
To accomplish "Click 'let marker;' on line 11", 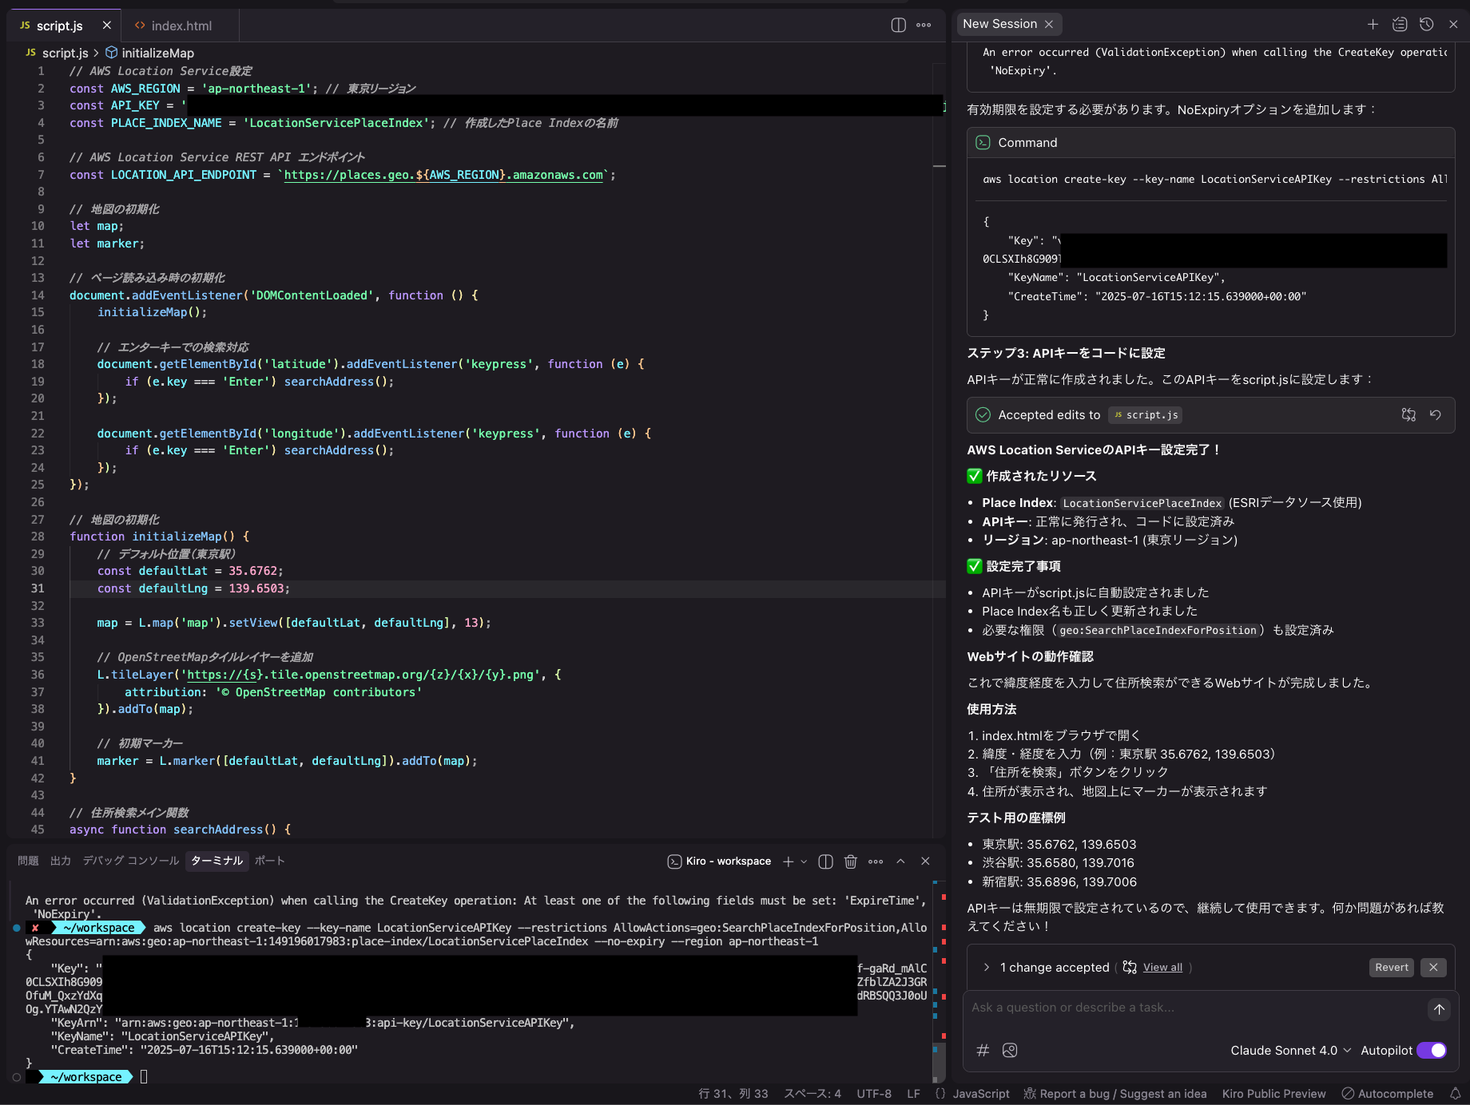I will [x=107, y=244].
